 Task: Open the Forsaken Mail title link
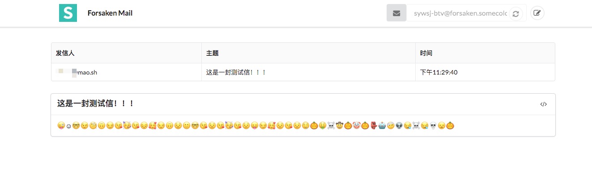click(110, 13)
